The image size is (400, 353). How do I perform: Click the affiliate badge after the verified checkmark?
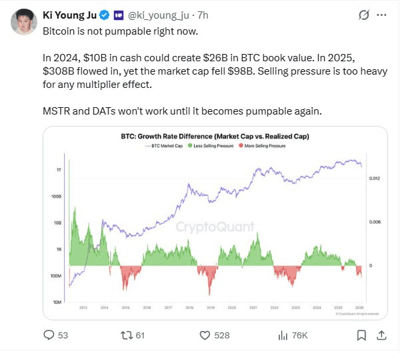pos(118,15)
